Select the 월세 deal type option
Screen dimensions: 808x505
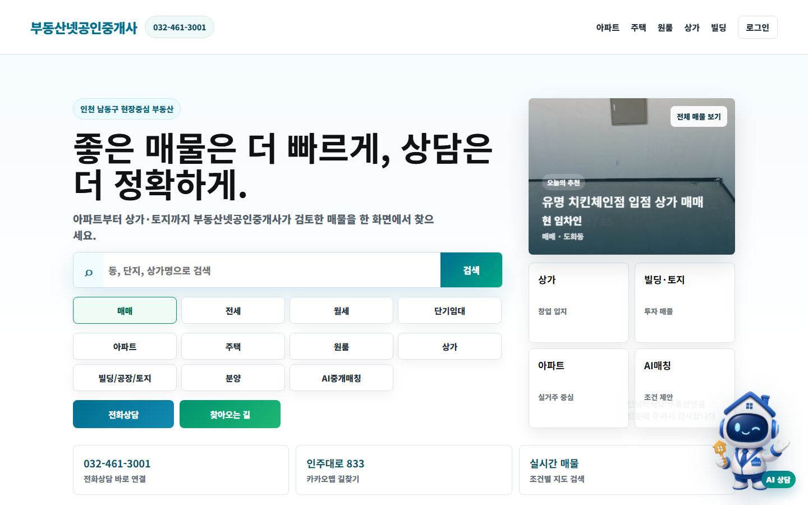[x=341, y=310]
